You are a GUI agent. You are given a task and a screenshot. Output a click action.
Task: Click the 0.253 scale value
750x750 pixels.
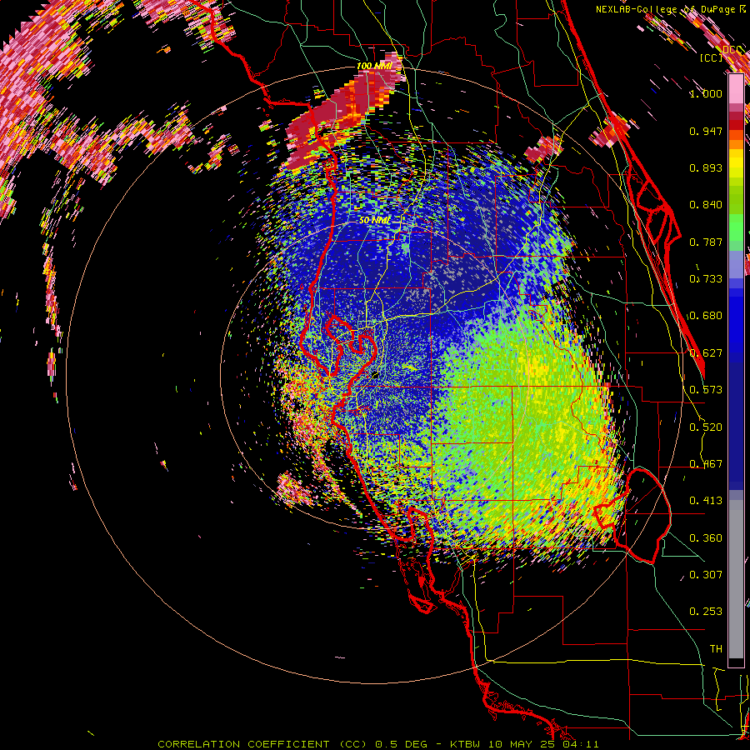click(x=706, y=612)
